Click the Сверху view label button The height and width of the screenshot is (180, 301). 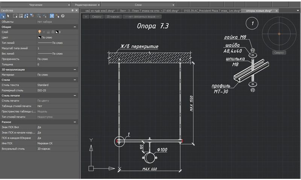97,17
